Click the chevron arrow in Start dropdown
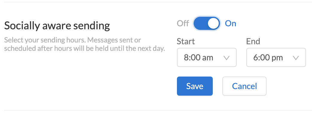The image size is (312, 113). coord(227,58)
